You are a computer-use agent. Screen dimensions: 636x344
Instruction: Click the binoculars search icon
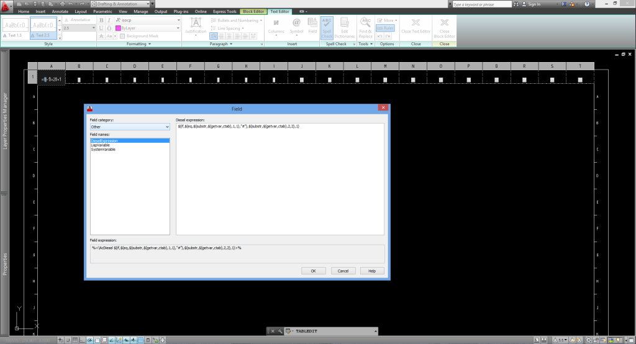pos(516,4)
